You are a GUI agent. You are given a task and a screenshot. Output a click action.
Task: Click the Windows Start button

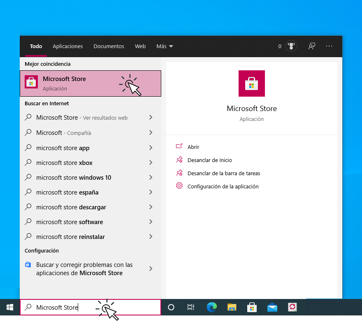coord(10,307)
